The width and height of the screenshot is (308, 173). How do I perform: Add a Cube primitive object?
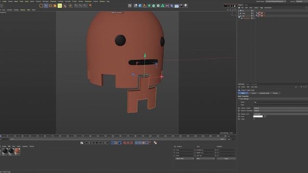pyautogui.click(x=140, y=6)
